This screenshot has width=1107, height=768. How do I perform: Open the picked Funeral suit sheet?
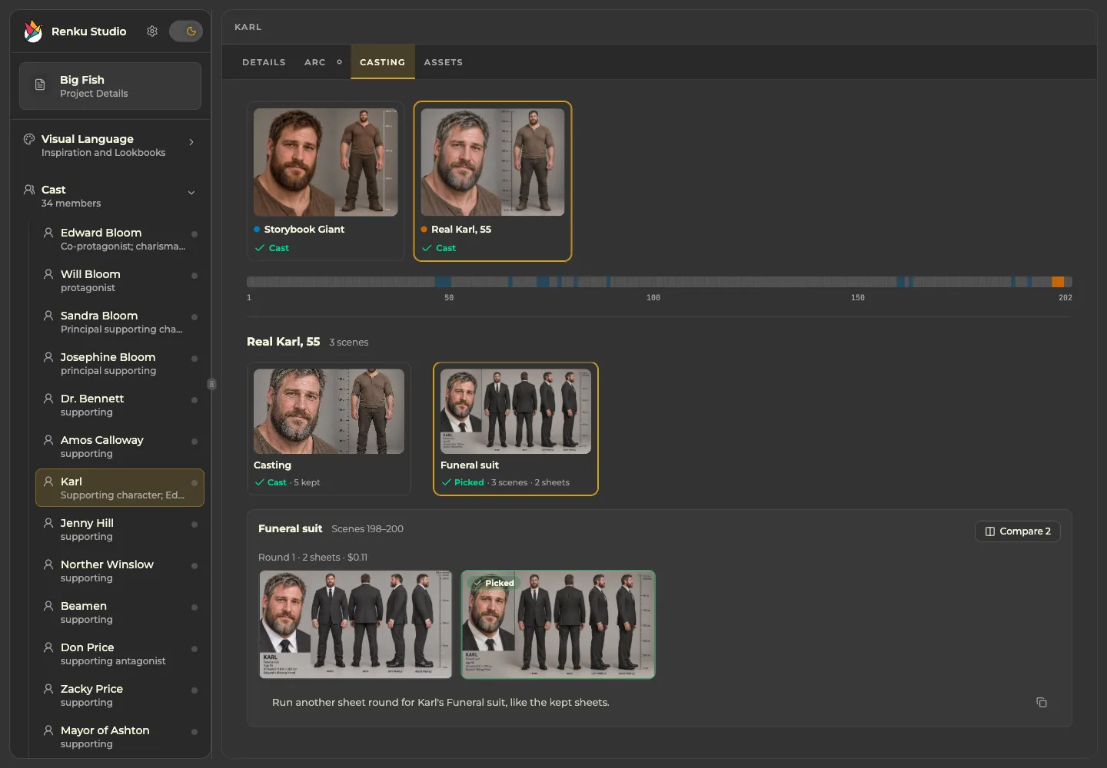coord(558,624)
